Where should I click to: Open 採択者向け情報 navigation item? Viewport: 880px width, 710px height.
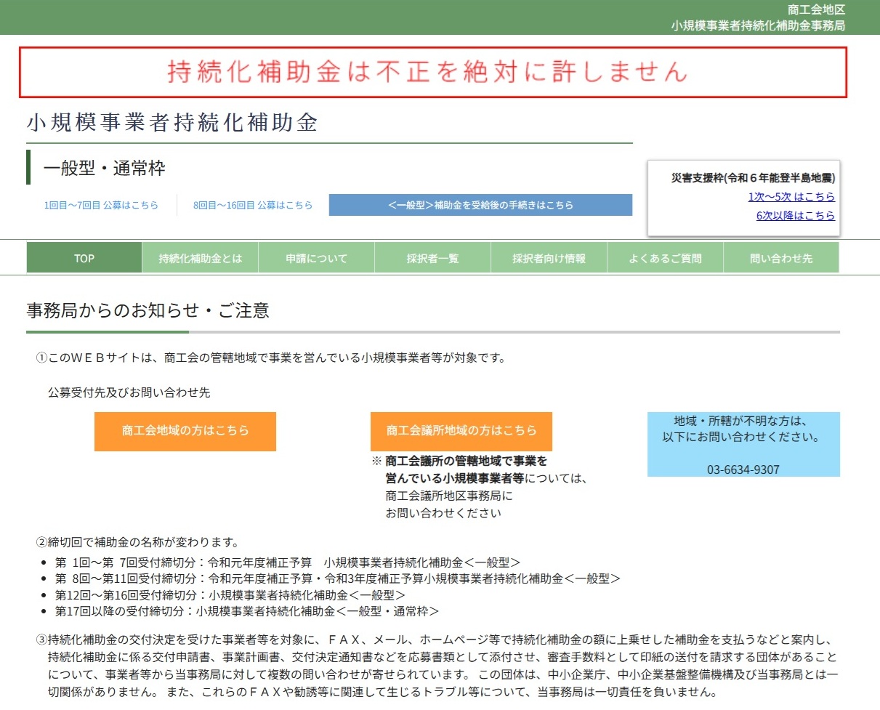549,258
